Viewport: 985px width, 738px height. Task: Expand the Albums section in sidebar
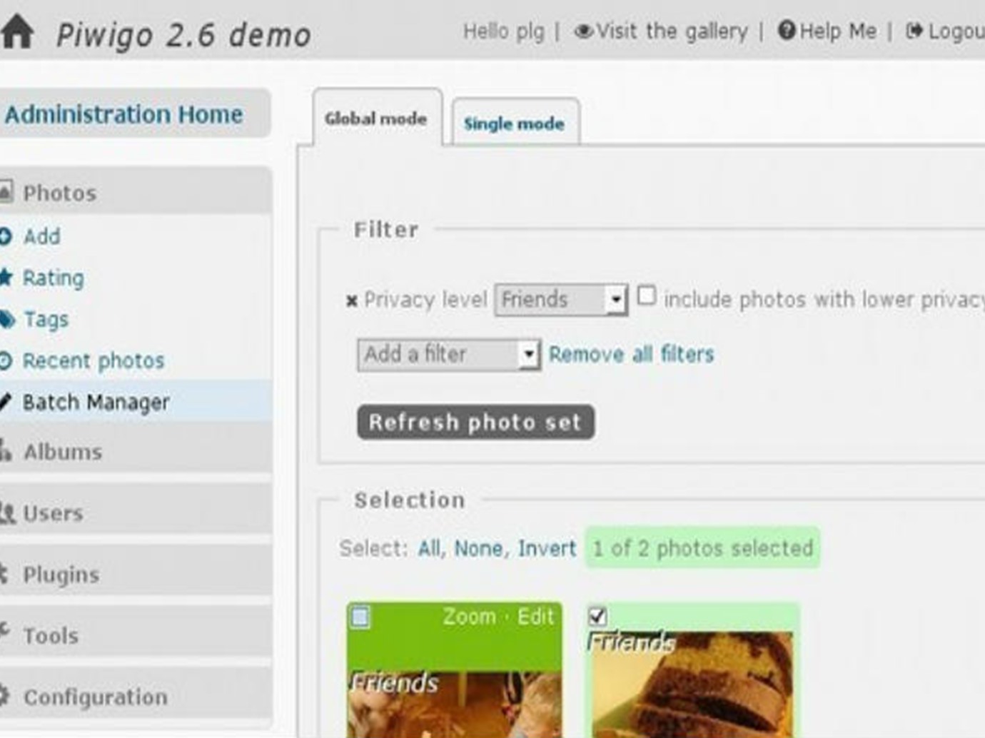(63, 452)
